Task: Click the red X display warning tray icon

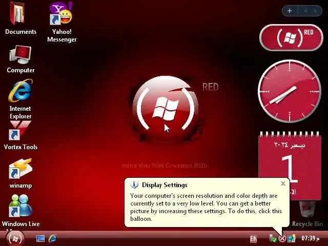Action: click(282, 239)
